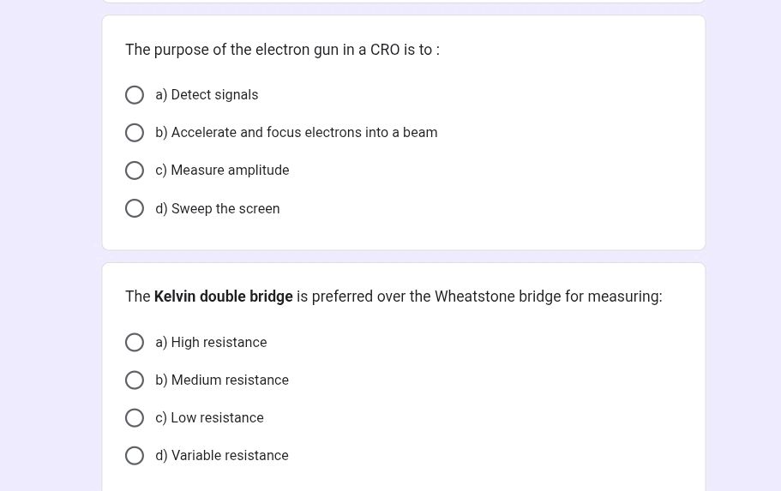Click the 'd) Variable resistance' label text
The image size is (781, 491).
tap(222, 456)
